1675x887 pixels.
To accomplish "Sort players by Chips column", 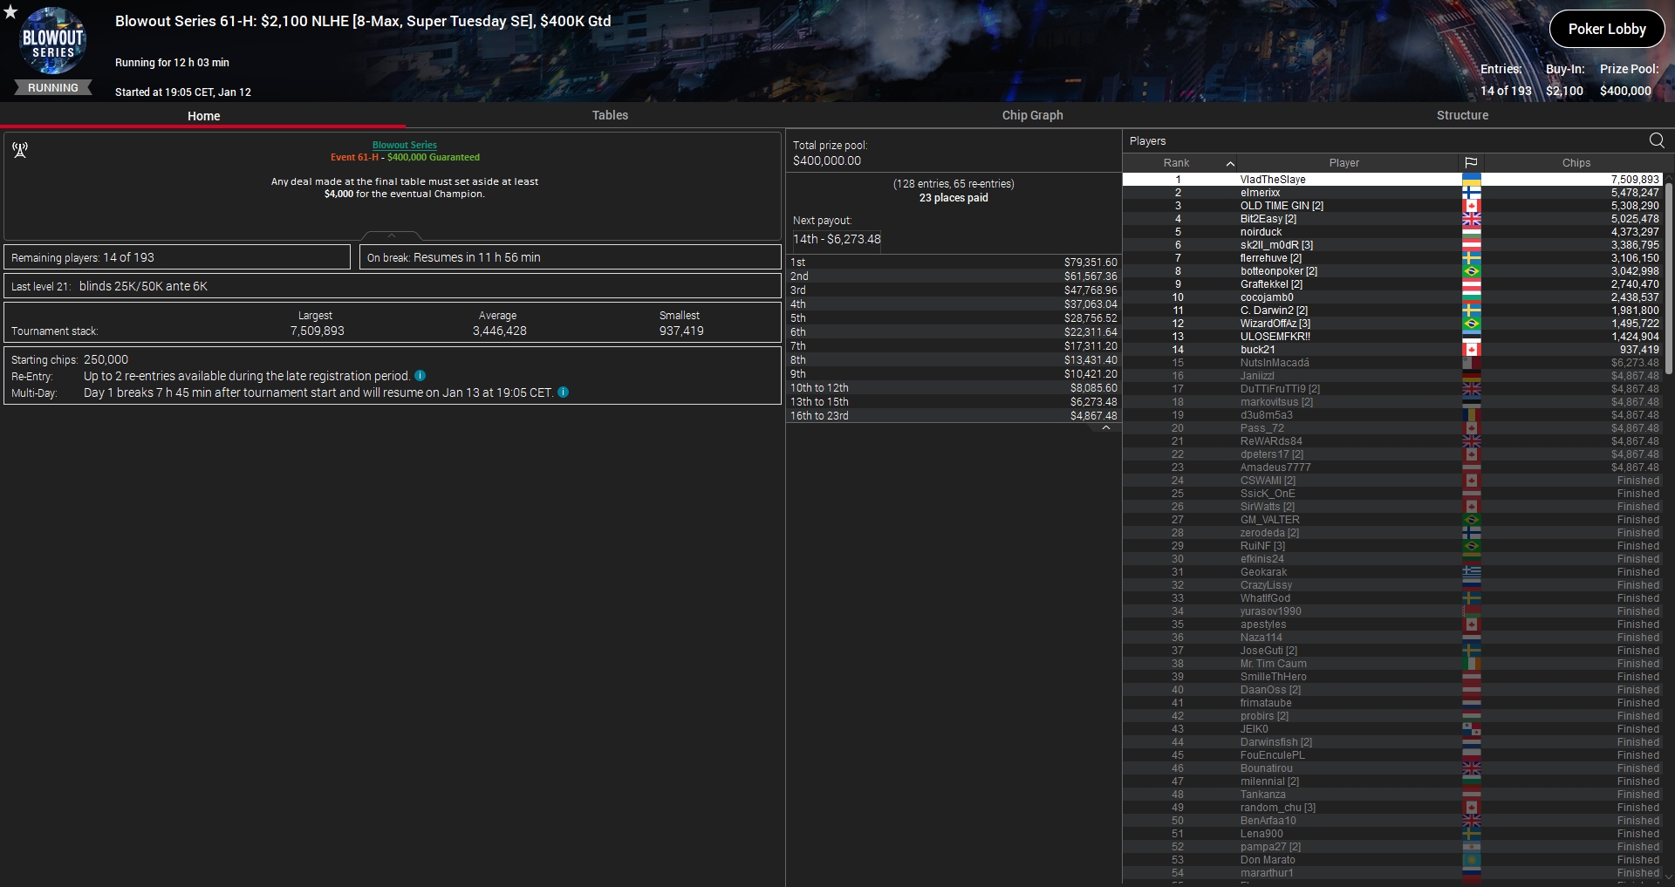I will pyautogui.click(x=1576, y=163).
